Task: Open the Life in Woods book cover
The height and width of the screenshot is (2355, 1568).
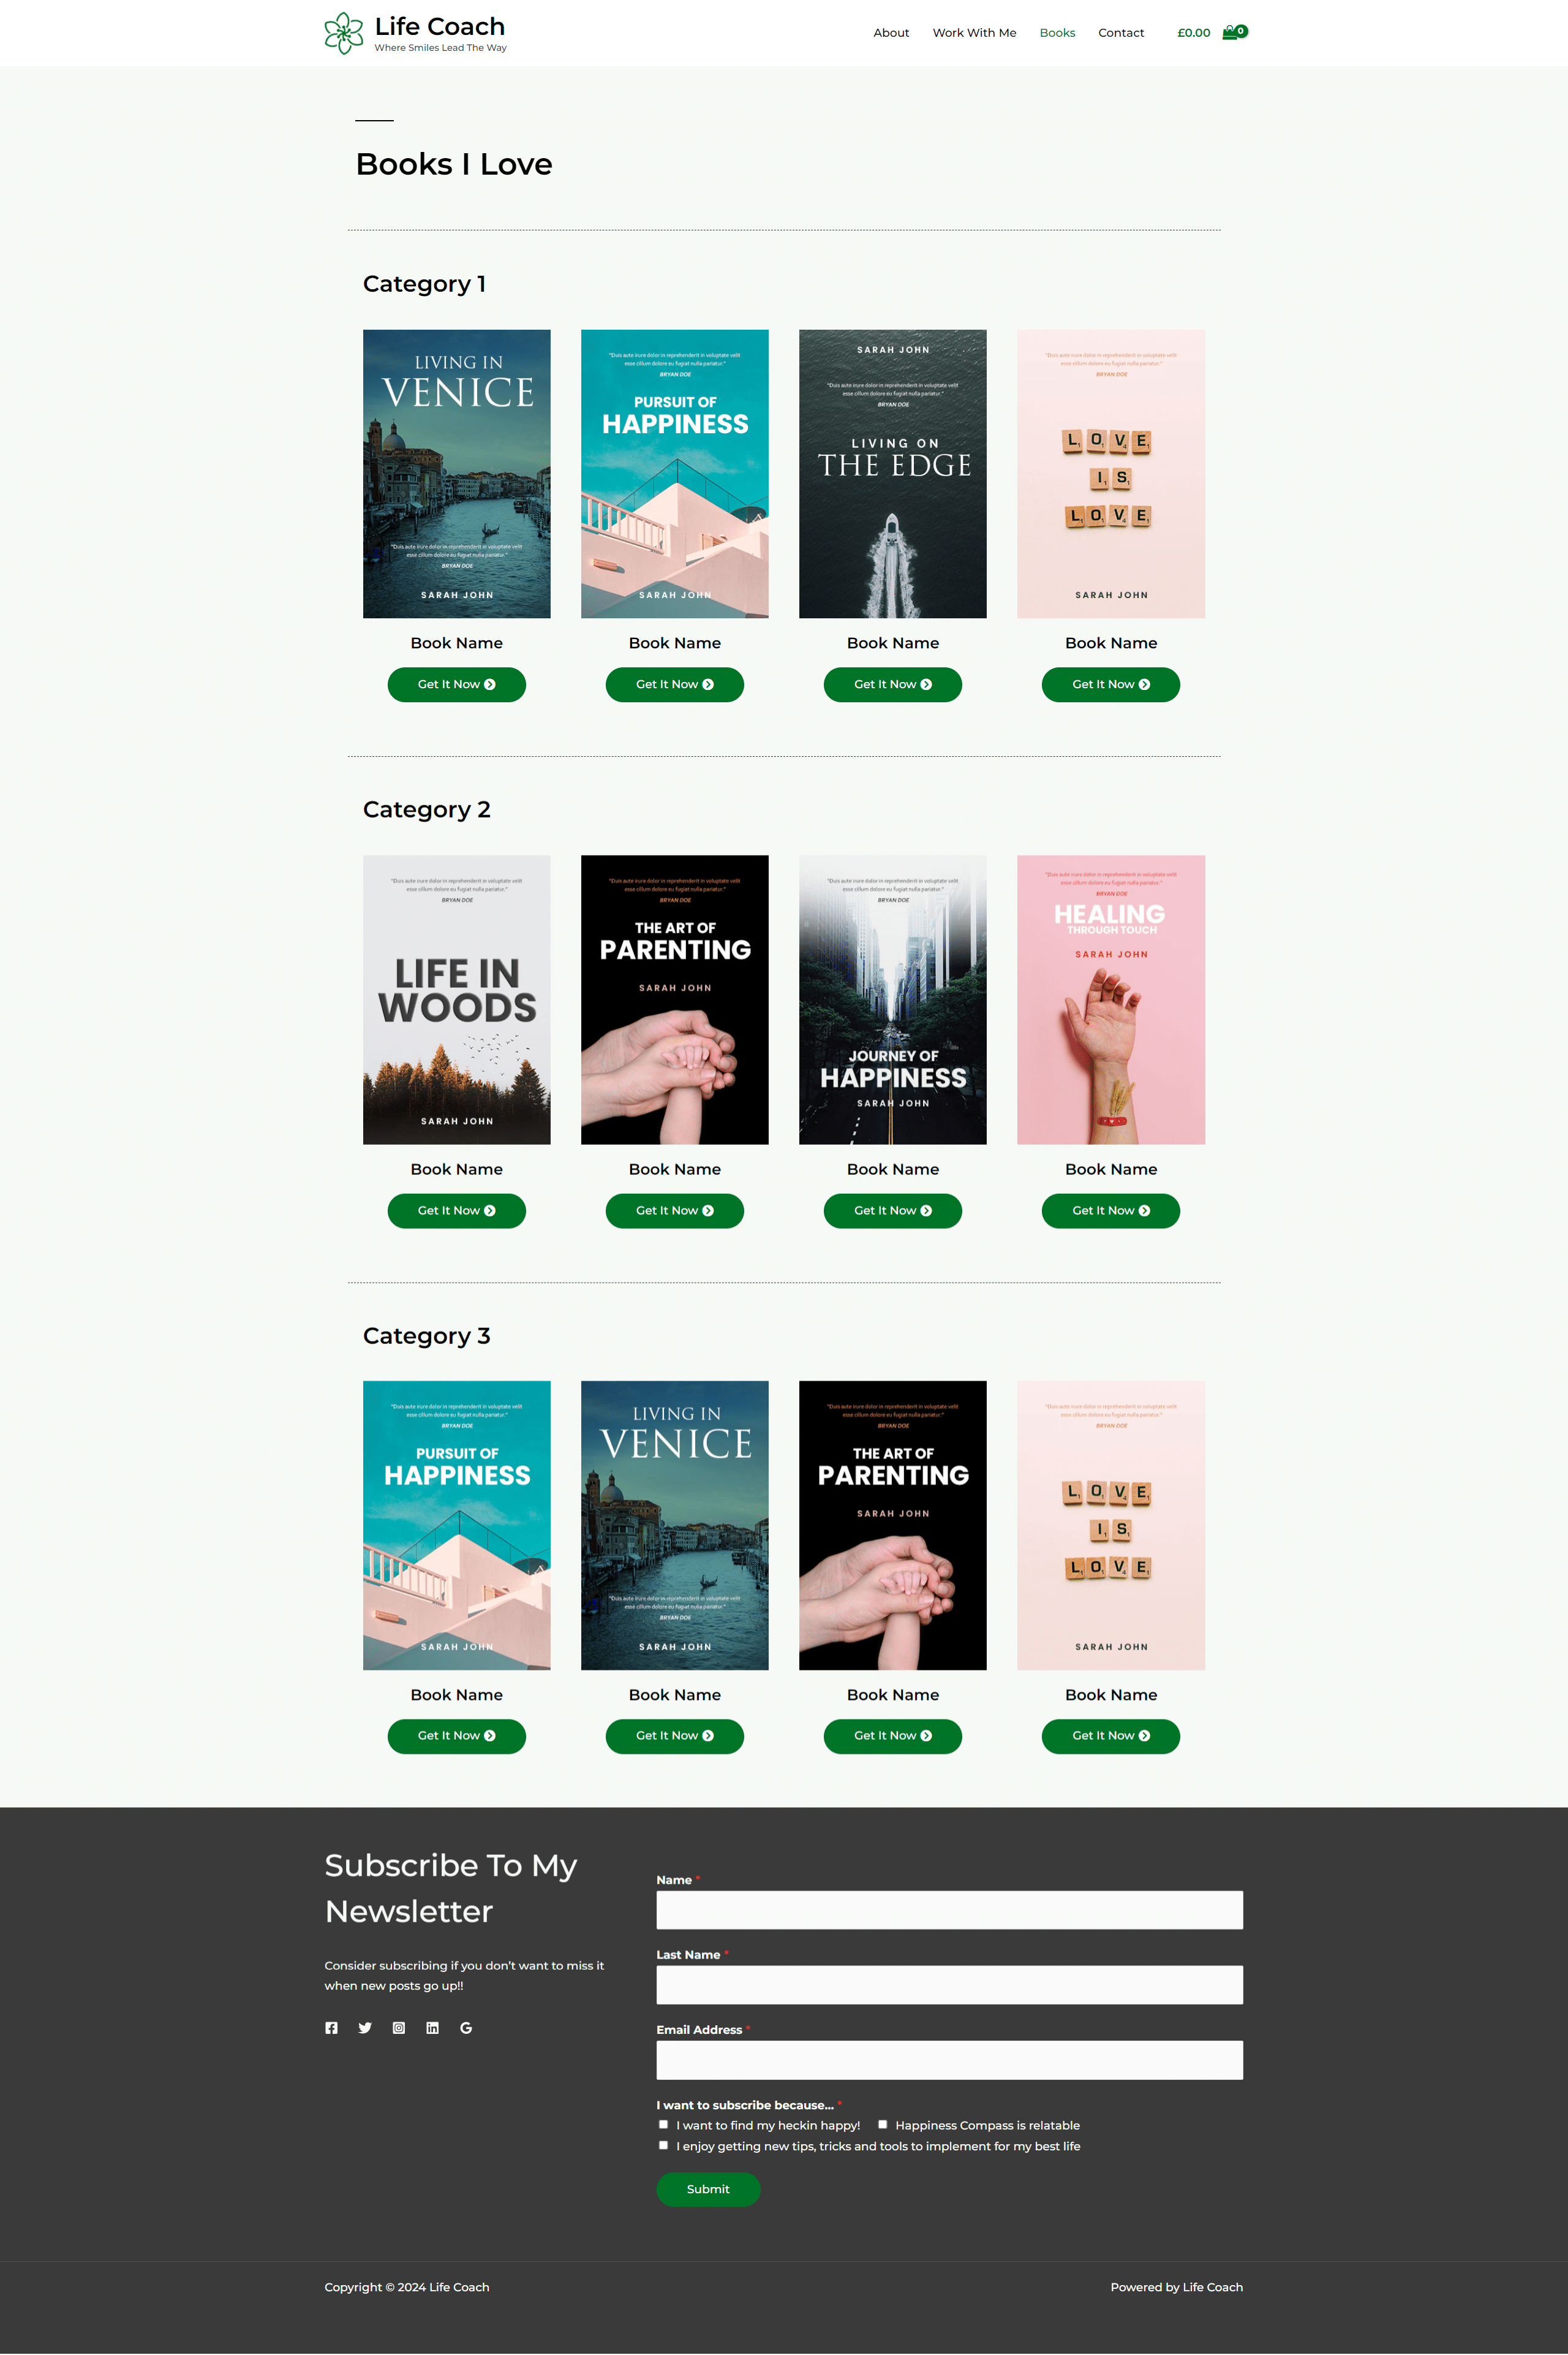Action: 456,999
